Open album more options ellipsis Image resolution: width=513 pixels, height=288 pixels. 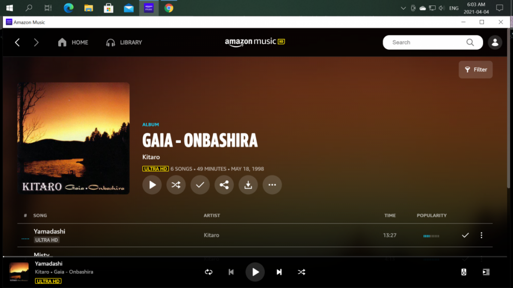272,185
